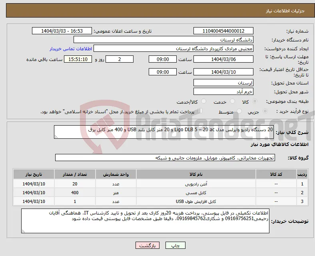Viewport: 315px width, 256px height.
Task: Click the delivery province field لرستان
Action: point(223,83)
